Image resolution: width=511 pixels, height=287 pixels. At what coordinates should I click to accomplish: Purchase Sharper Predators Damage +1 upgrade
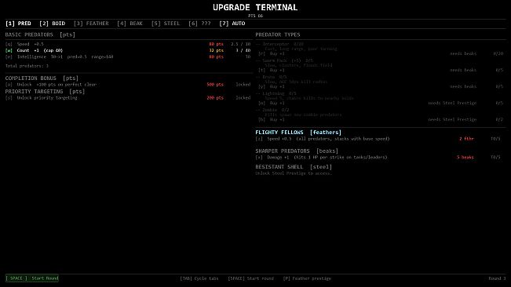(378, 157)
